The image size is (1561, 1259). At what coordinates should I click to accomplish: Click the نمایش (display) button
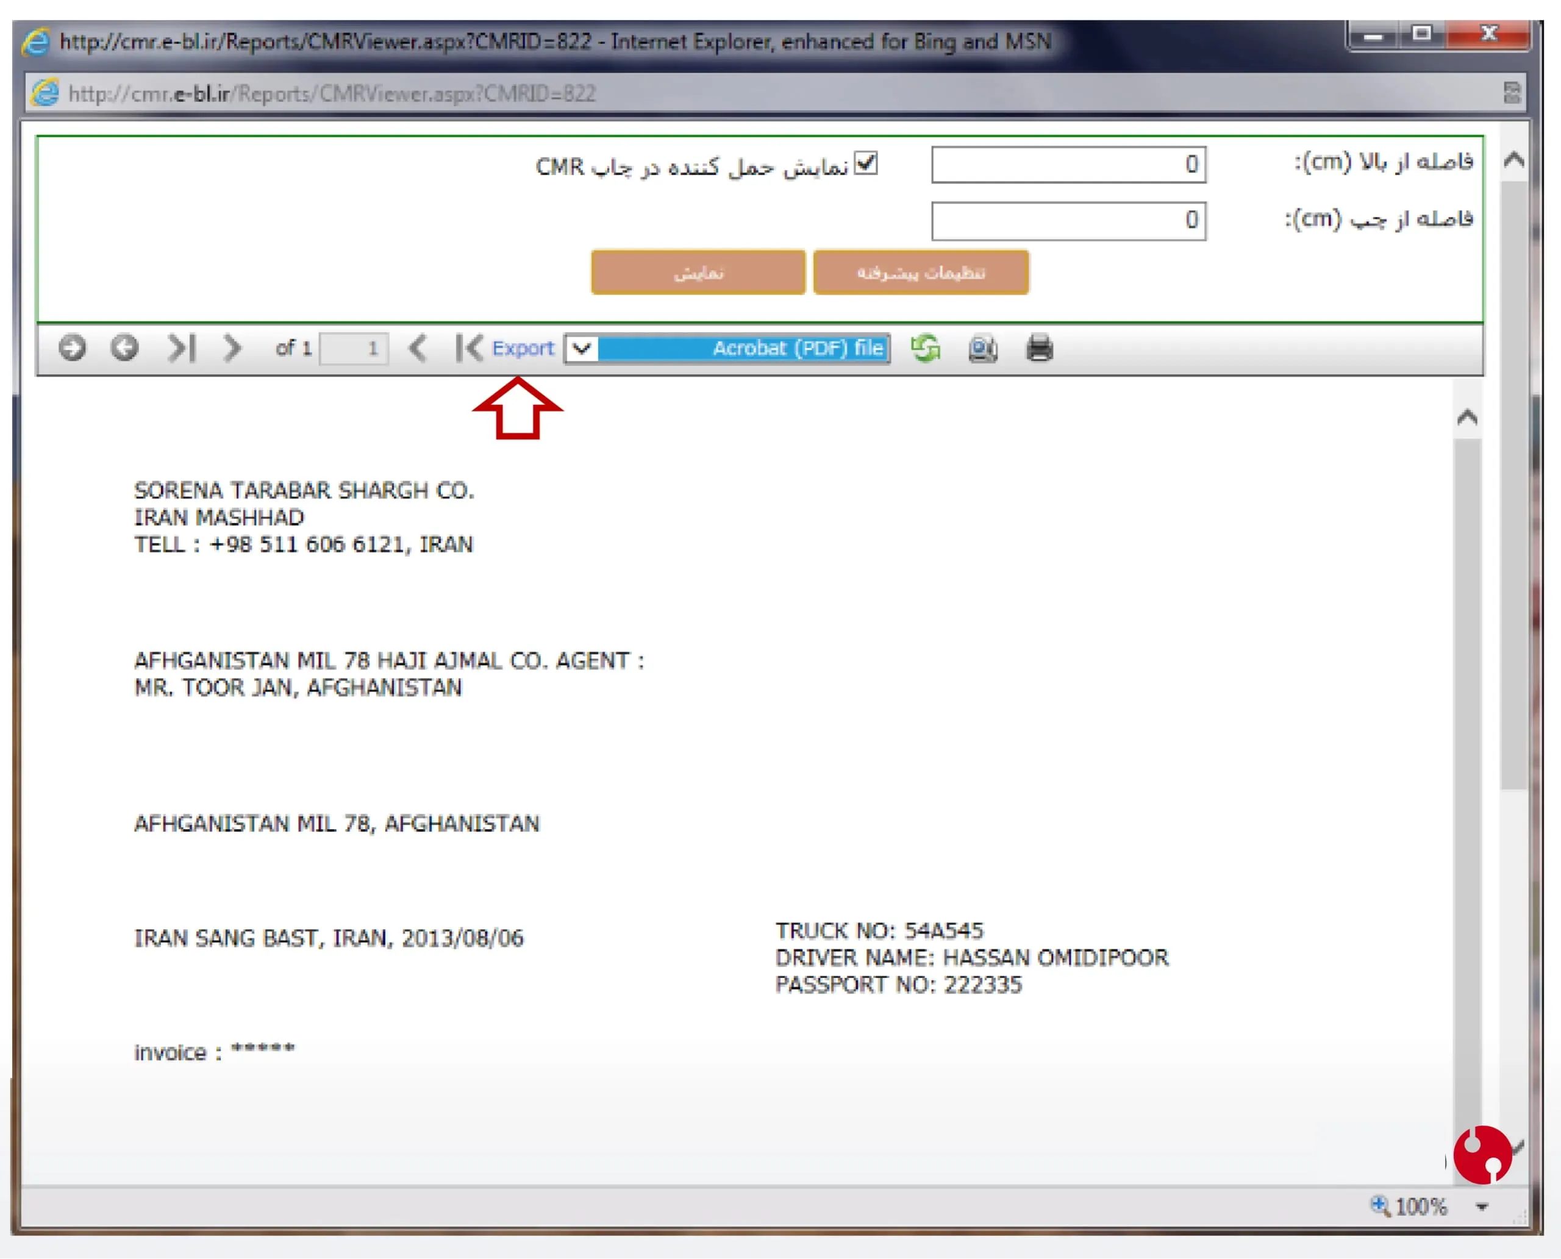click(x=698, y=273)
